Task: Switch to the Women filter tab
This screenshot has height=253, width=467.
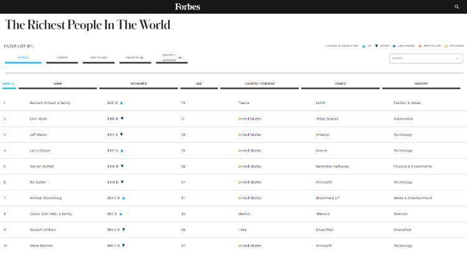Action: pyautogui.click(x=62, y=57)
